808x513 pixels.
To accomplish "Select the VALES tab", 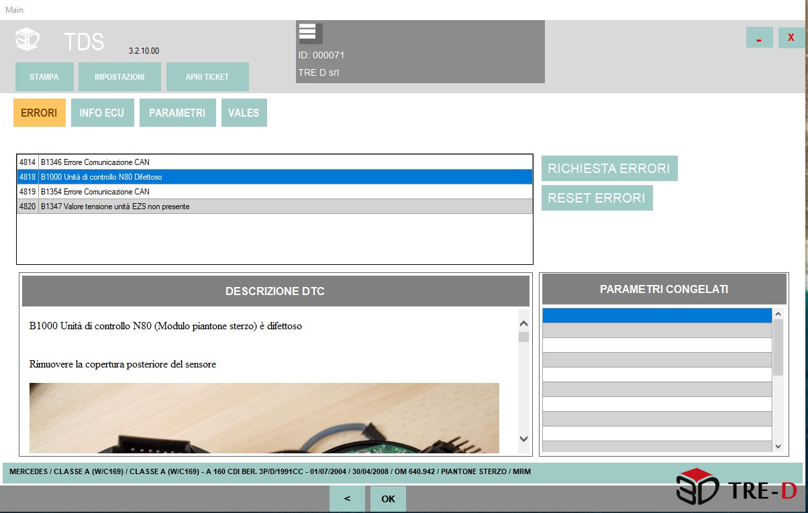I will click(x=244, y=113).
